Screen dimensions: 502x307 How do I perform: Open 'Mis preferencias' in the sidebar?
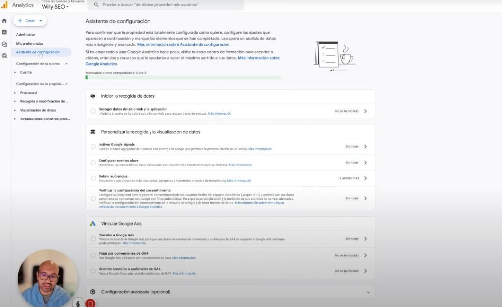29,43
